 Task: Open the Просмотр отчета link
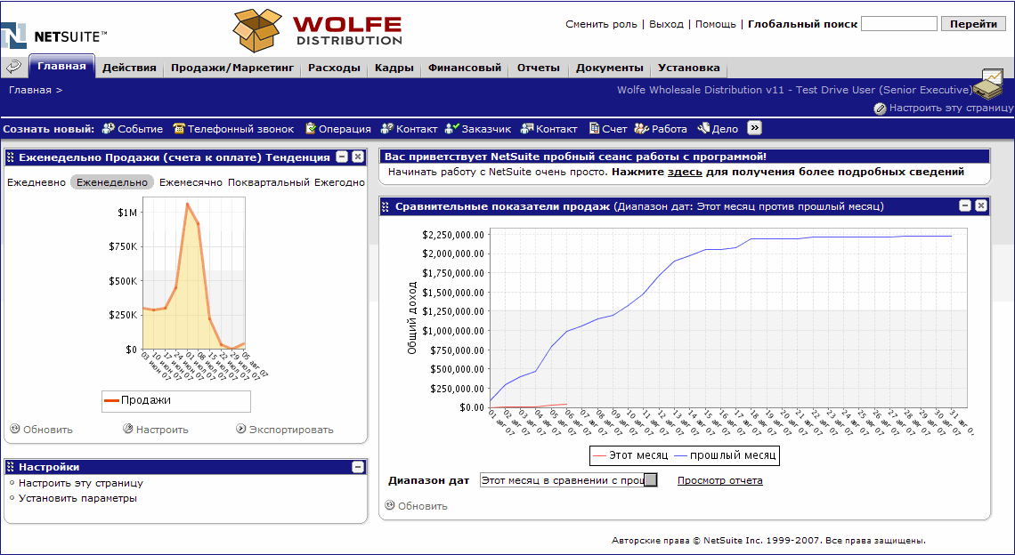coord(719,480)
